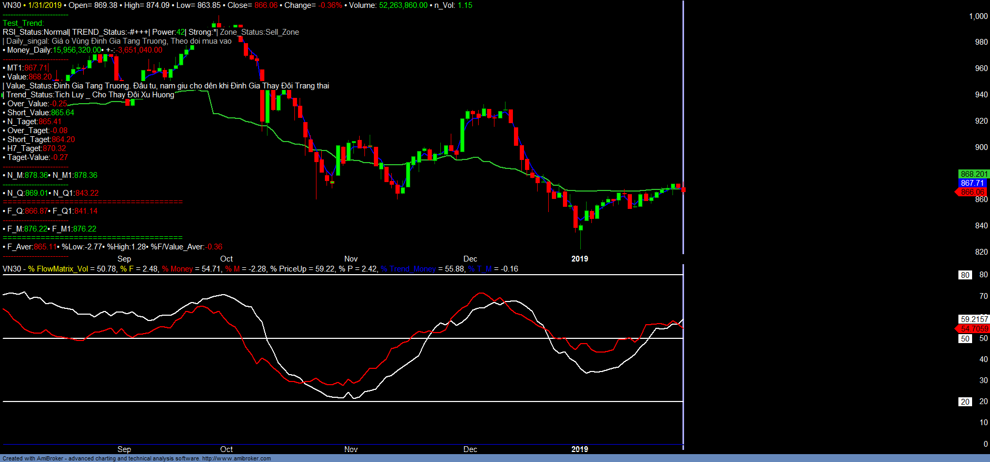Click the Trend_Status Tich Luy text line
990x462 pixels.
(x=90, y=95)
